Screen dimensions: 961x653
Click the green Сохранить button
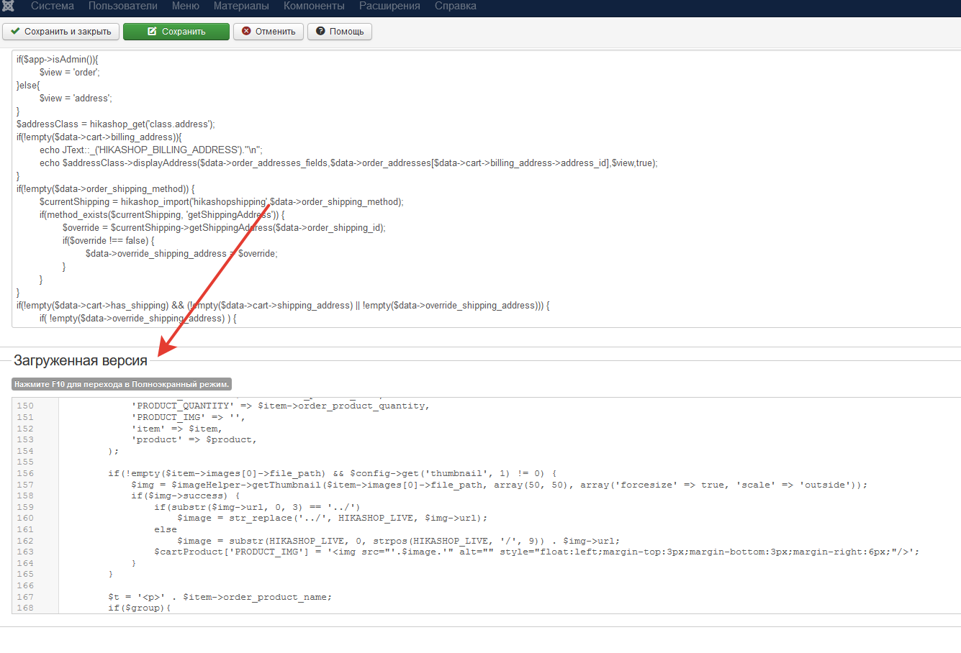pos(176,32)
